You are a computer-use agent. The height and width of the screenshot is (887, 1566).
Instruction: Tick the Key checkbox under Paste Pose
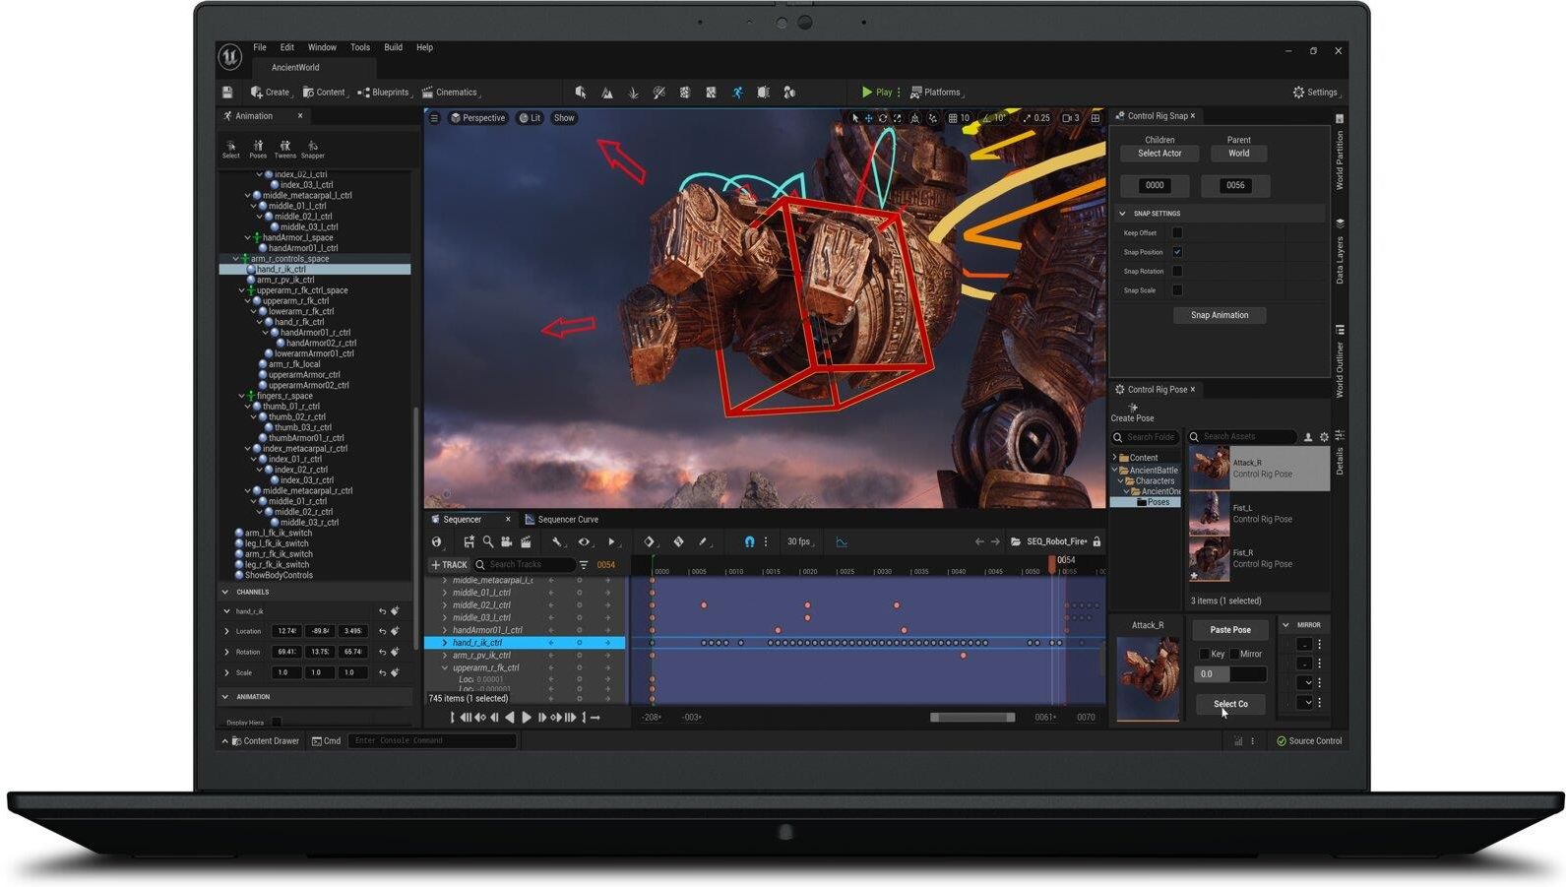coord(1205,654)
